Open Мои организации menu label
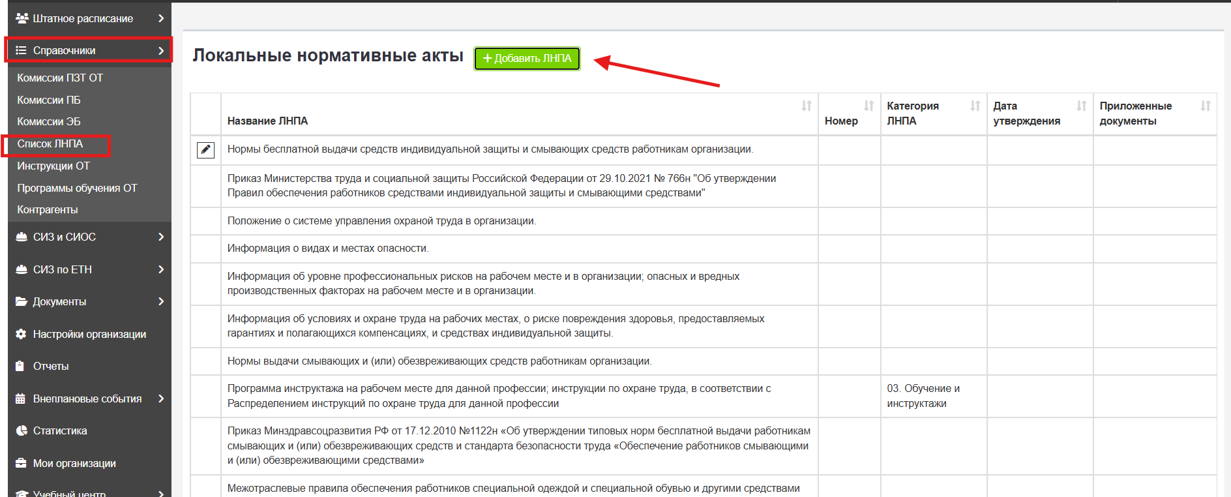Viewport: 1231px width, 497px height. click(x=74, y=463)
